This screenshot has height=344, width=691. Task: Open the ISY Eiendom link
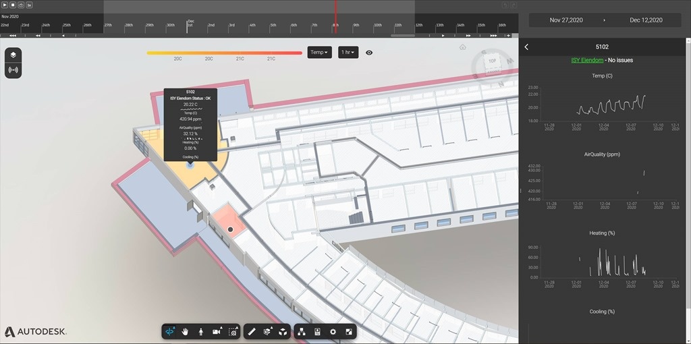585,60
